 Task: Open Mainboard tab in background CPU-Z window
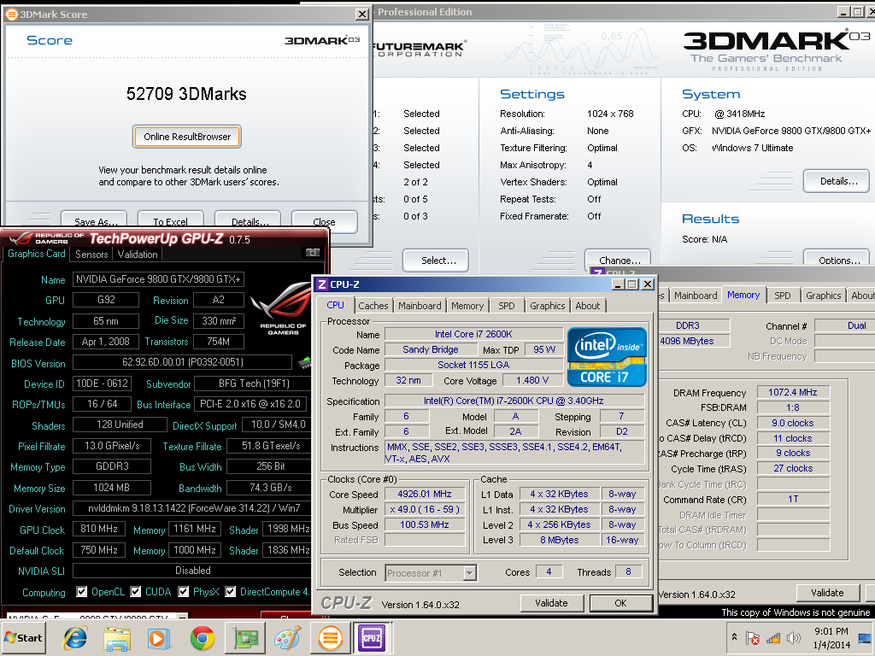pyautogui.click(x=696, y=296)
